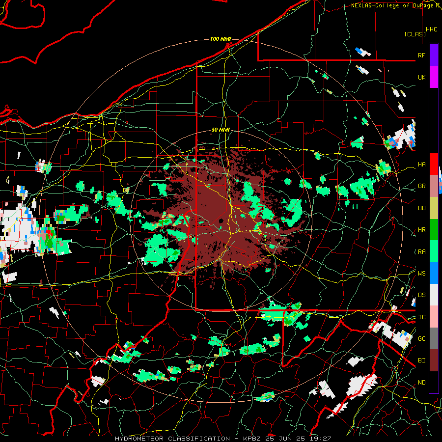
Task: Click the HHC product label
Action: coord(432,29)
